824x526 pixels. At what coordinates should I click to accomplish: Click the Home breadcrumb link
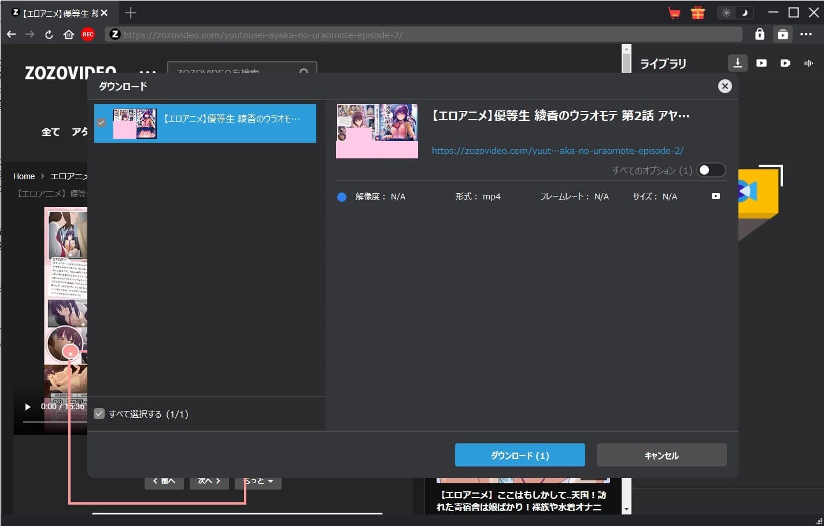point(24,176)
